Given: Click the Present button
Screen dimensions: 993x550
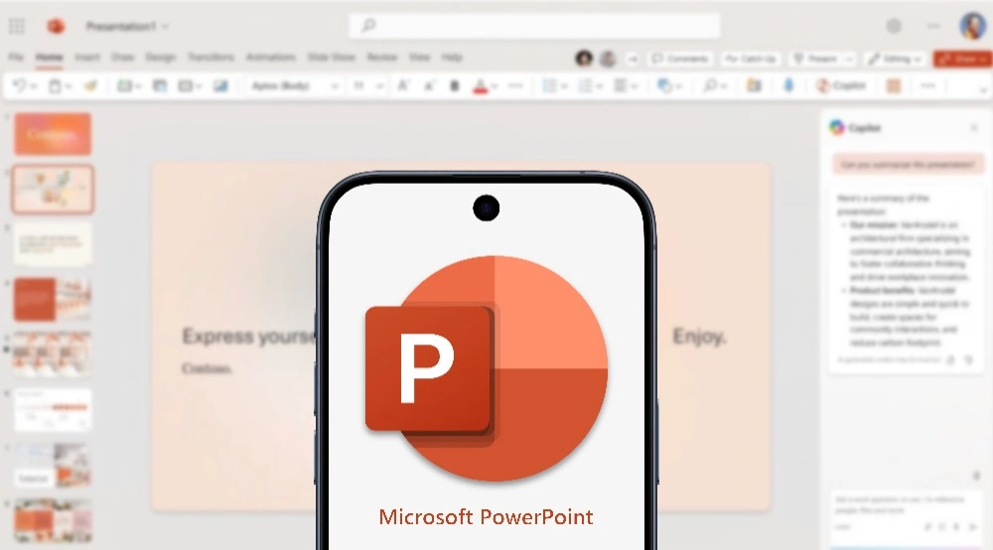Looking at the screenshot, I should (815, 59).
